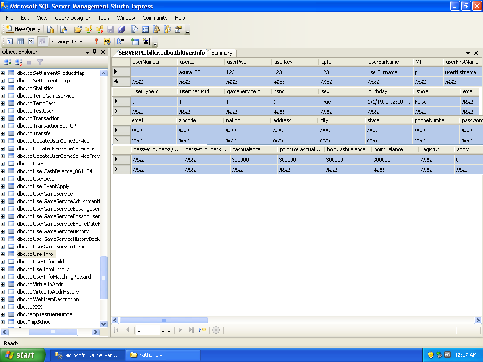Toggle the Show SQL Pane button
This screenshot has width=483, height=362.
tap(31, 41)
